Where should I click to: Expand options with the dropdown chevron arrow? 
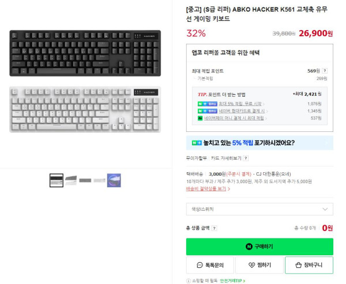point(325,209)
